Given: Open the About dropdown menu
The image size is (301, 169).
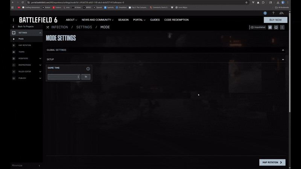Looking at the screenshot, I should [x=71, y=20].
